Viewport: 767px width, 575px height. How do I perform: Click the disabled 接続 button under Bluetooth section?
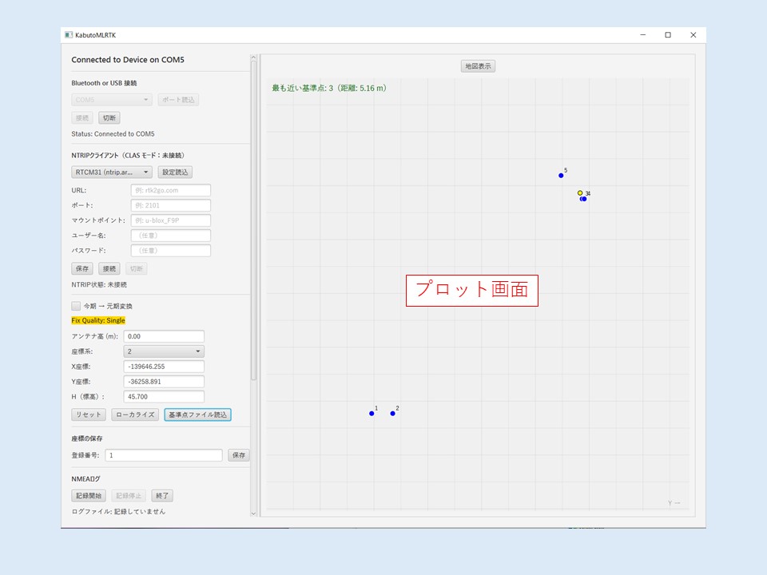click(x=82, y=118)
